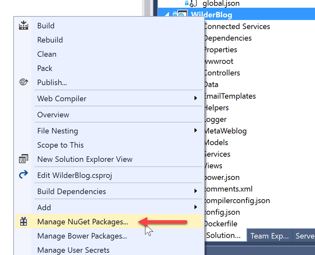This screenshot has width=315, height=255.
Task: Click the Publish globe icon
Action: [23, 82]
